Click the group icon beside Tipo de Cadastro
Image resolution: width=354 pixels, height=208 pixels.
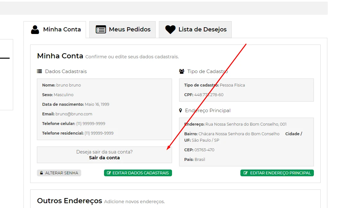(182, 71)
